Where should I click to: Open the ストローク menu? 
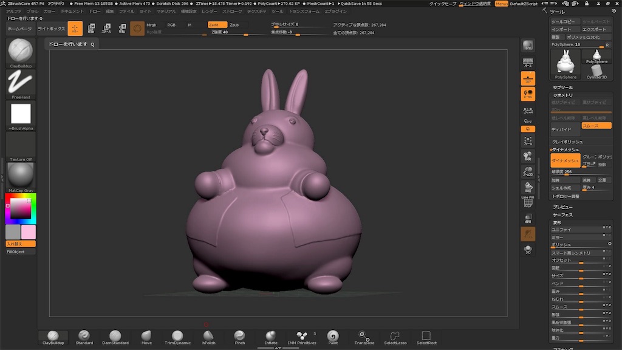(232, 12)
